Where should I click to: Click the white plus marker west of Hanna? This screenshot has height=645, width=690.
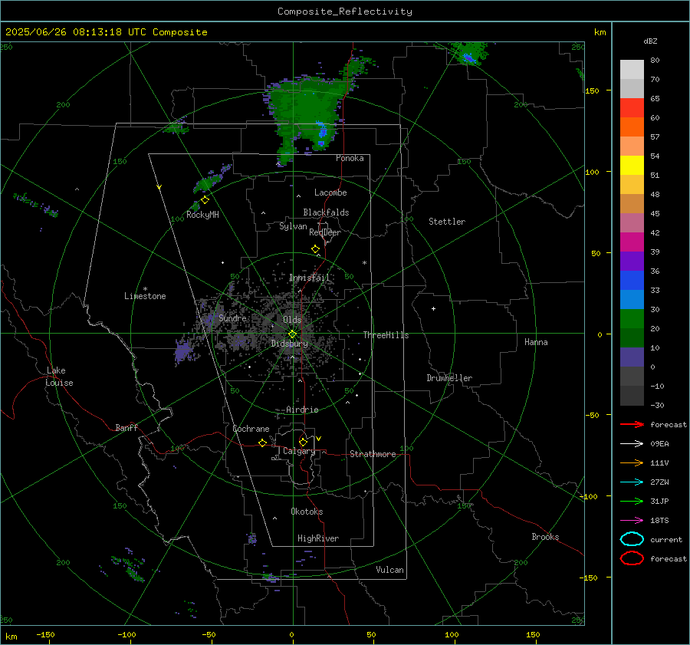[x=433, y=308]
